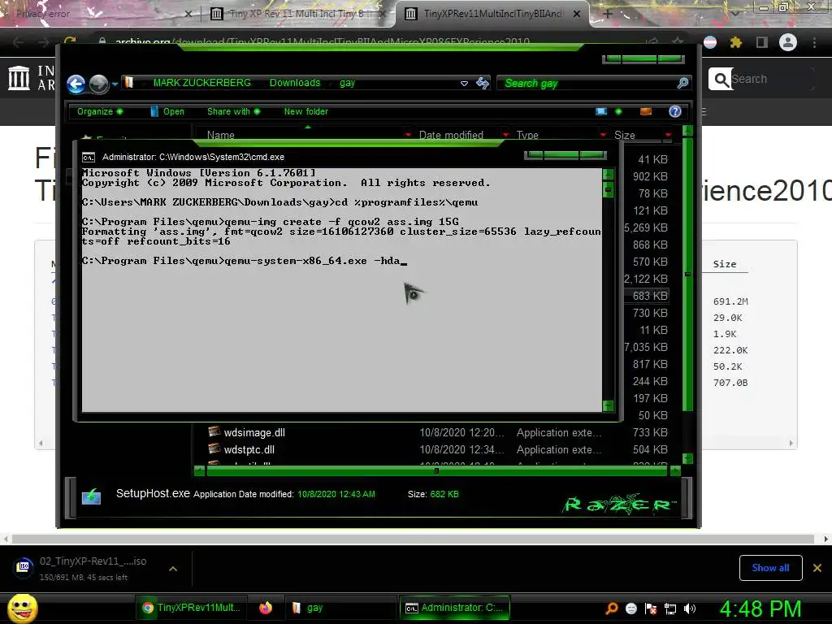Sort by the Size column header
This screenshot has height=624, width=832.
click(625, 136)
